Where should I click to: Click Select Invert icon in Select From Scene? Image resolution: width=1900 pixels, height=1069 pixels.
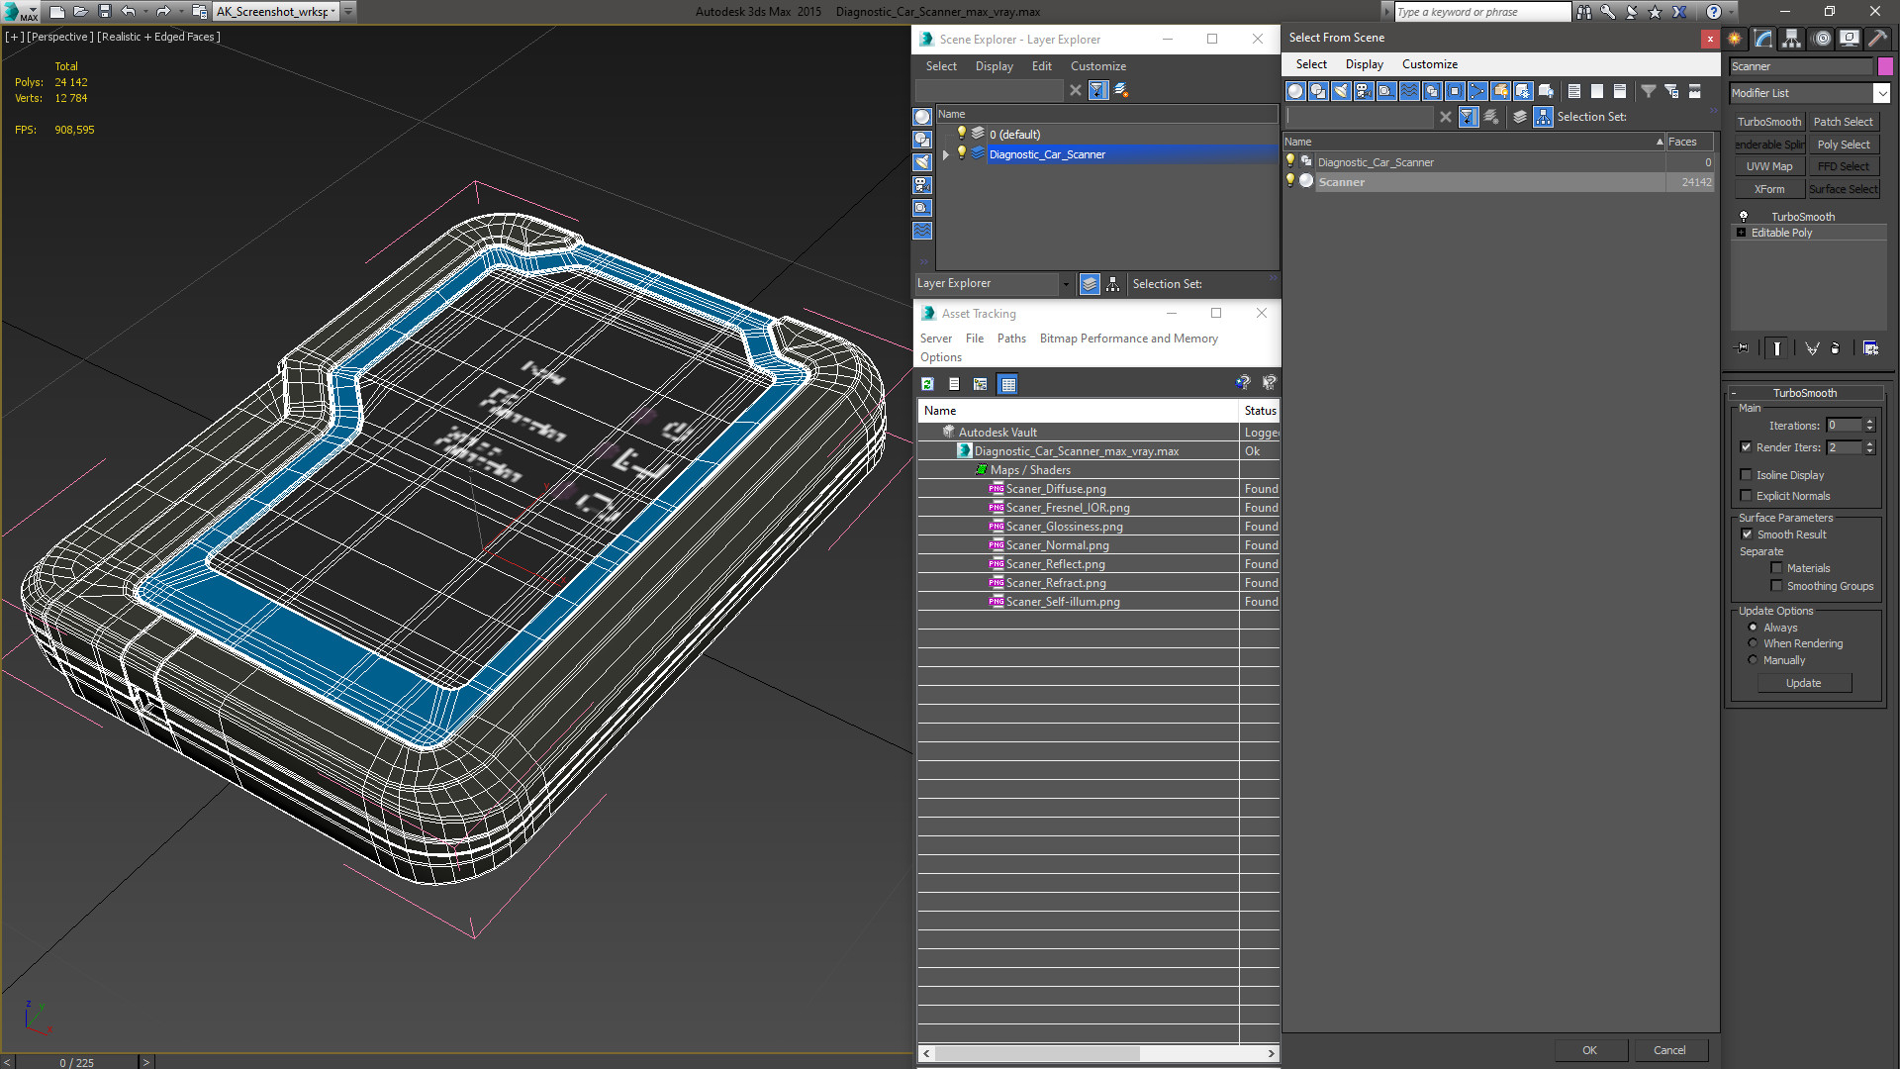(x=1620, y=91)
